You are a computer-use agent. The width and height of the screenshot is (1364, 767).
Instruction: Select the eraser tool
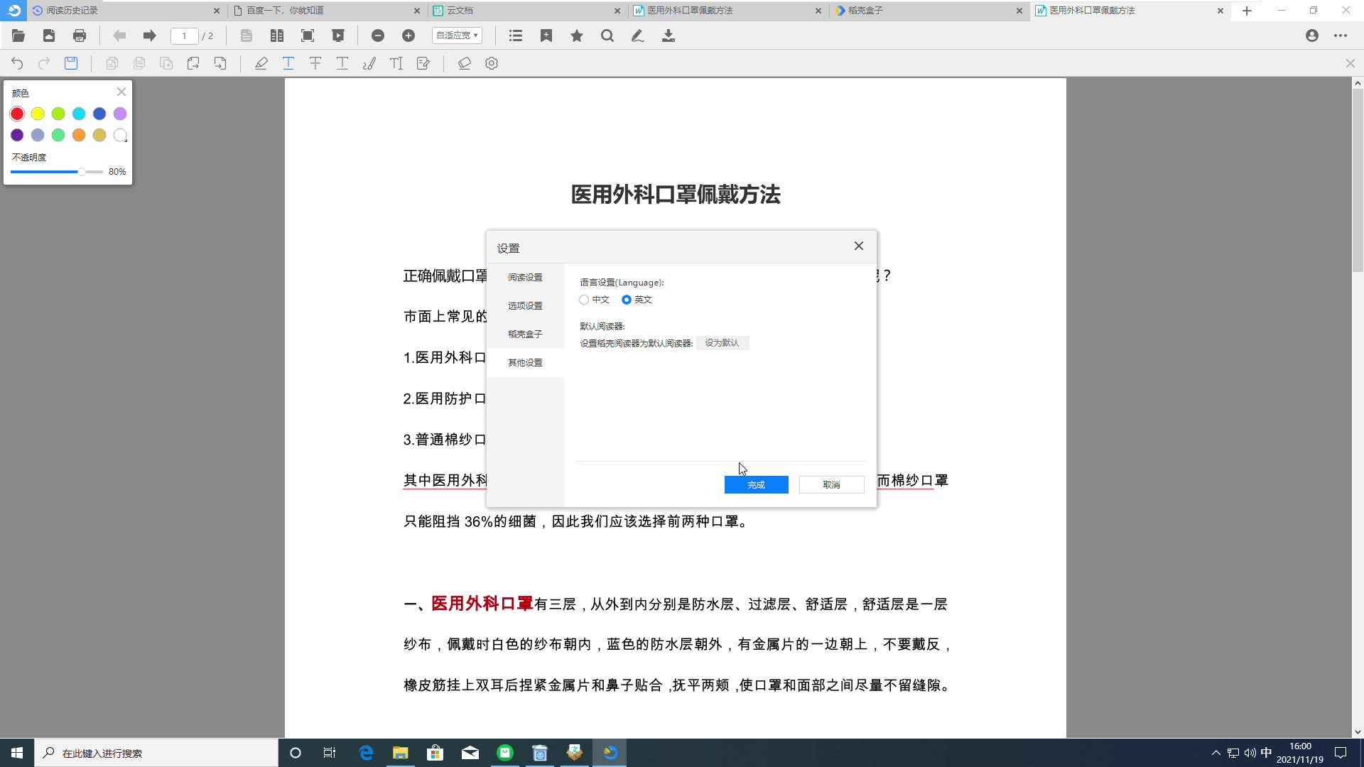click(465, 63)
